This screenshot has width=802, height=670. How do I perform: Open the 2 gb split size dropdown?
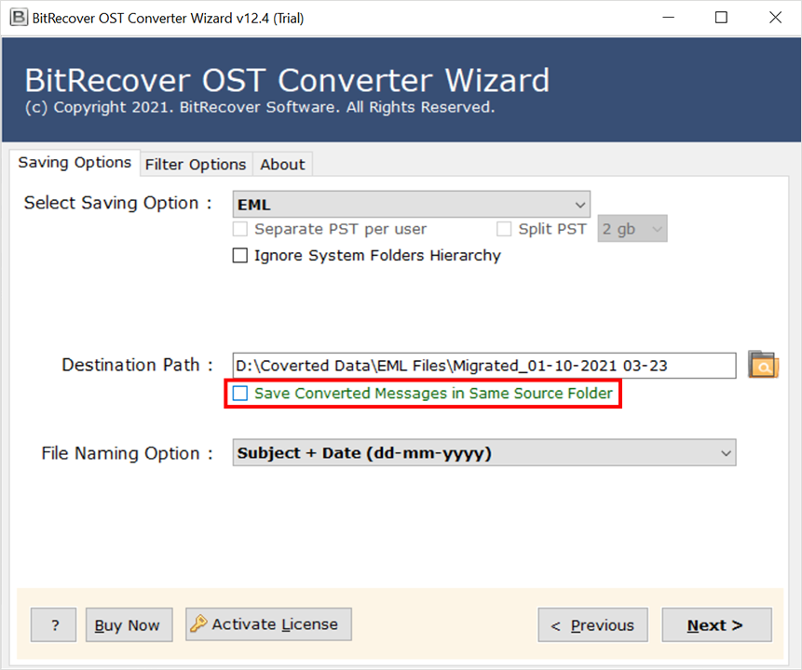pos(632,229)
